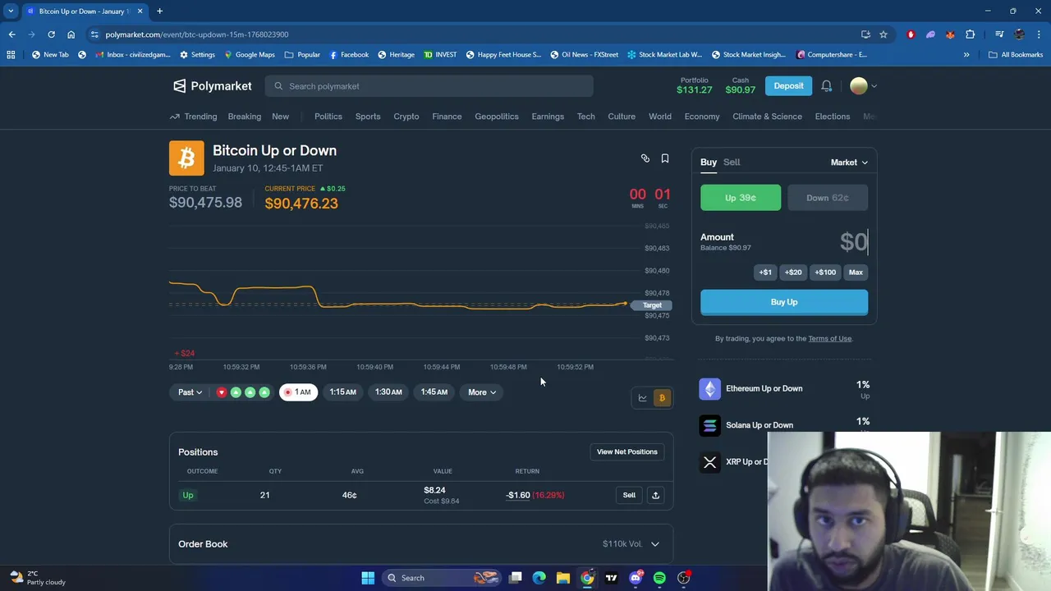Open the Politics category
1051x591 pixels.
[328, 117]
